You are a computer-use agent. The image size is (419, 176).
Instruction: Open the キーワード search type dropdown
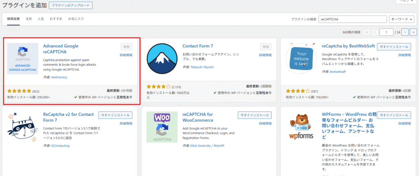click(403, 19)
